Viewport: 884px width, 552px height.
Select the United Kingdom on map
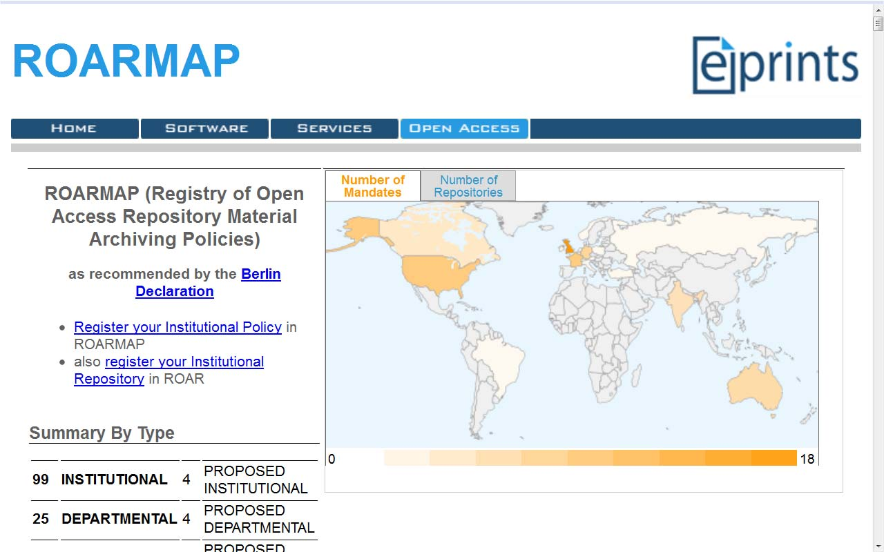tap(570, 248)
